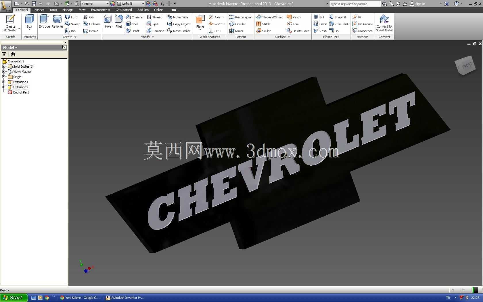The image size is (483, 302).
Task: Activate the Hole tool
Action: click(108, 22)
